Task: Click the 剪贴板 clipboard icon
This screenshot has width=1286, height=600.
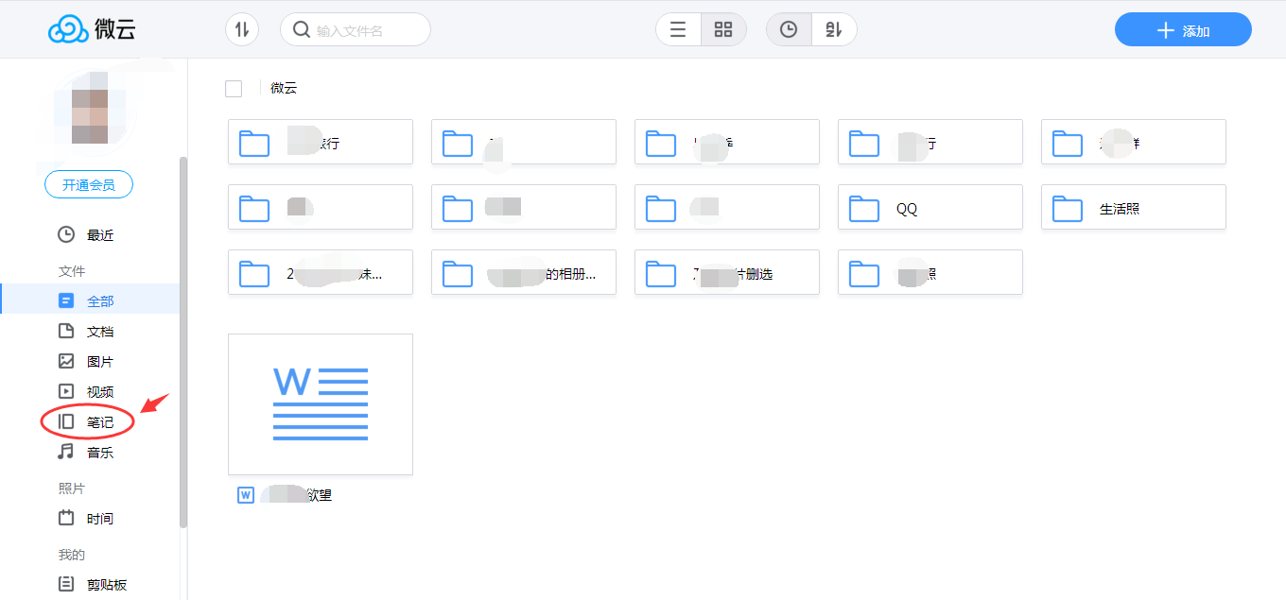Action: (x=66, y=584)
